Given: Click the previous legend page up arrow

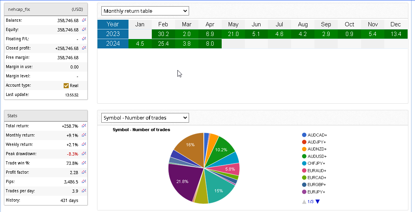Looking at the screenshot, I should 304,202.
